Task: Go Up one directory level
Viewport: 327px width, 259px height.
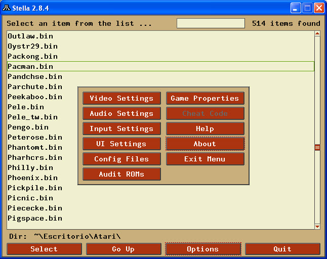Action: point(124,249)
